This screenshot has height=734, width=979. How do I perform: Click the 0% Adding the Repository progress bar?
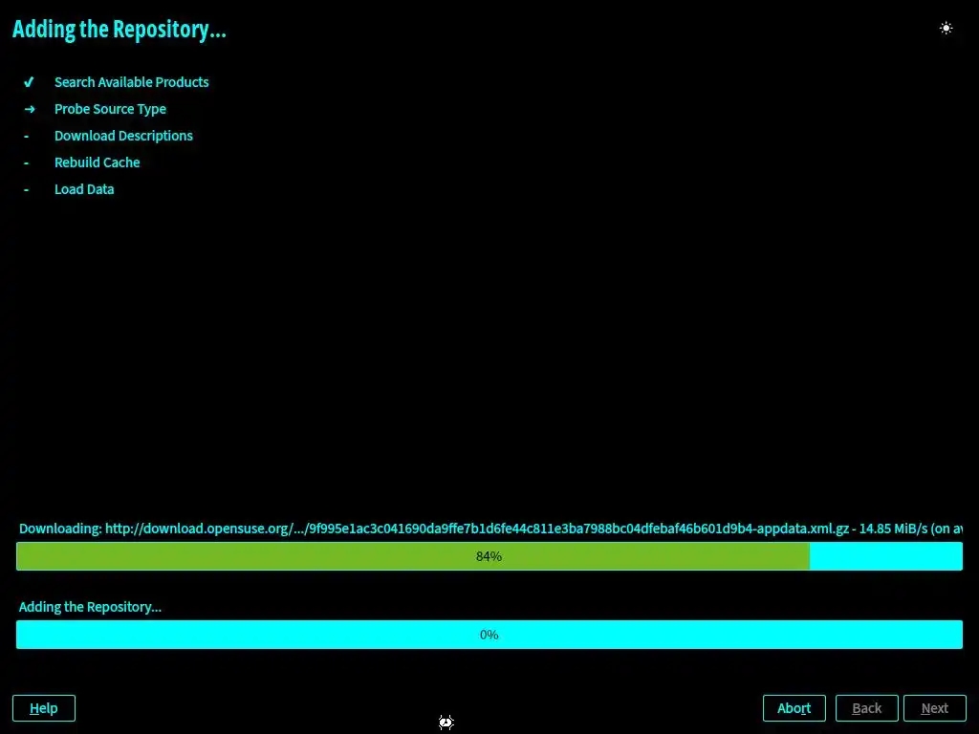[x=489, y=635]
